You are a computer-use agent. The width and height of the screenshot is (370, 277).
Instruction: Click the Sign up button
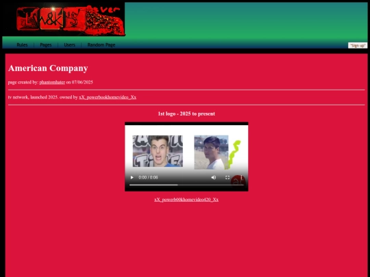click(358, 45)
